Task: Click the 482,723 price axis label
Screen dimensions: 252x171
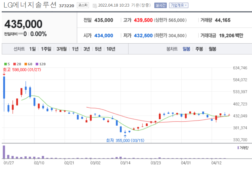Action: pyautogui.click(x=240, y=104)
